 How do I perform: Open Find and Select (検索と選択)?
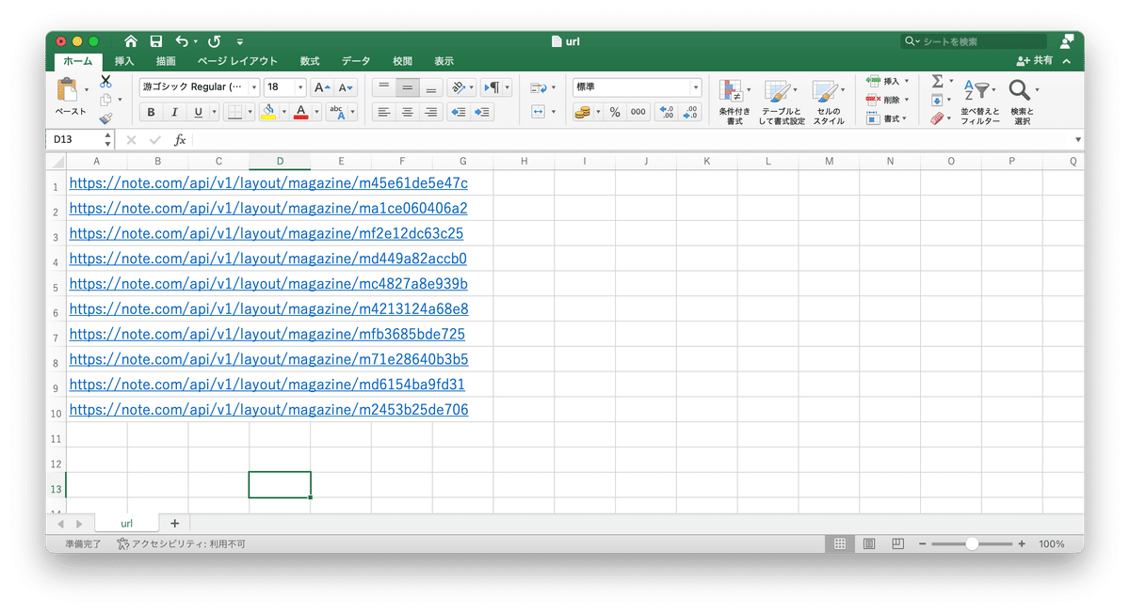[1022, 102]
